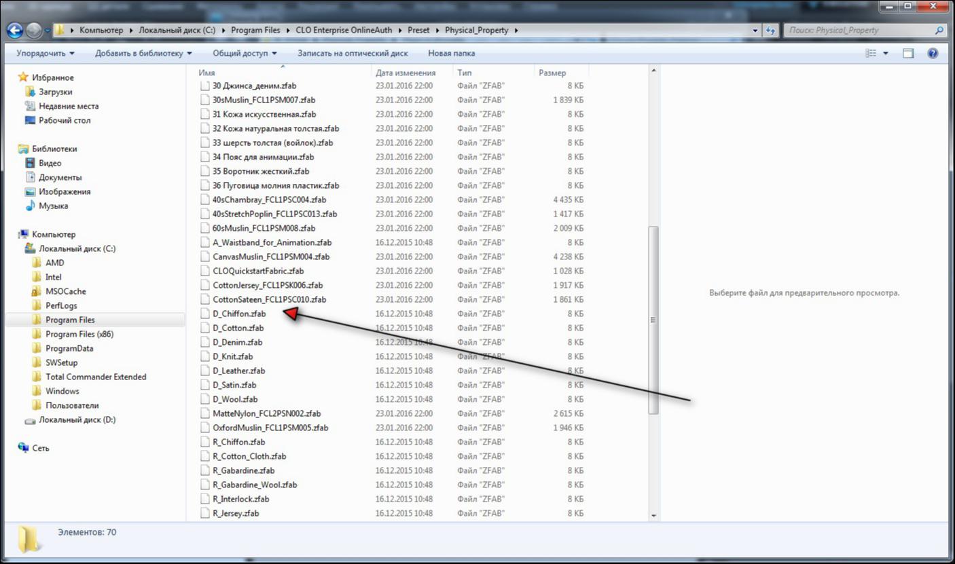The height and width of the screenshot is (564, 955).
Task: Click the file list scroll down arrow
Action: tap(653, 516)
